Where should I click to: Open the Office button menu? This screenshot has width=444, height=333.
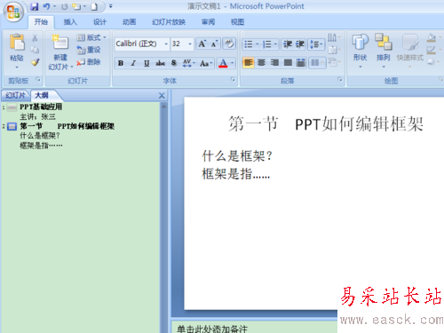[x=13, y=12]
